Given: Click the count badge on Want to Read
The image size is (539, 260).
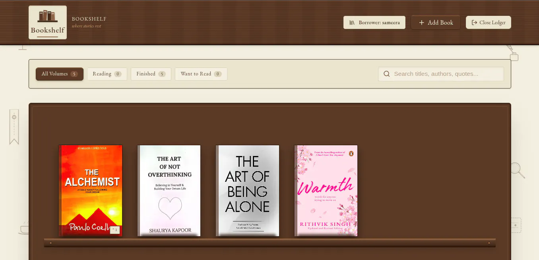Looking at the screenshot, I should click(218, 74).
